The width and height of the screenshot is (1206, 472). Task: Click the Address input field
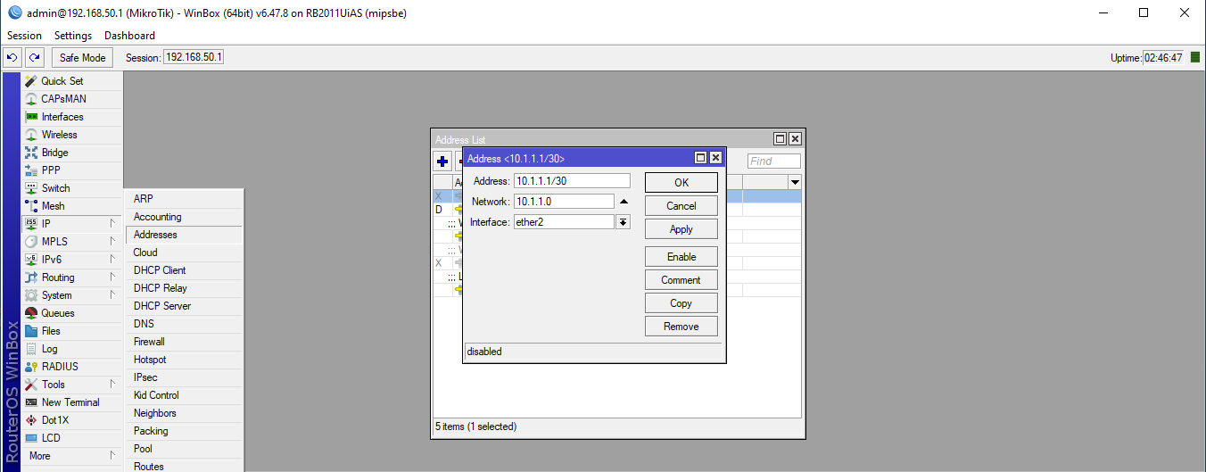coord(572,181)
